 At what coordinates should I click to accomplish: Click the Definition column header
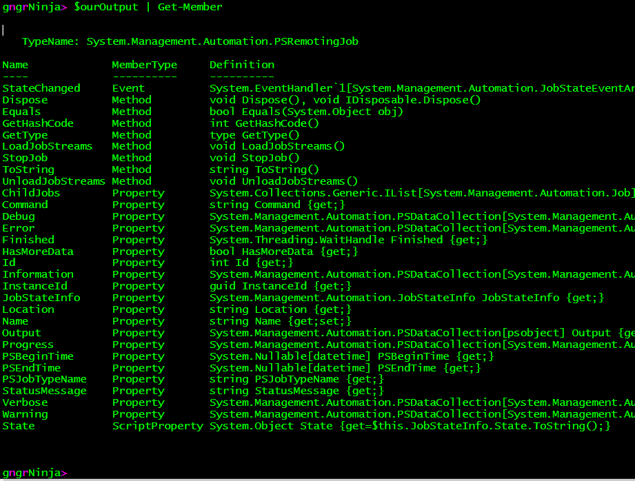pos(242,65)
